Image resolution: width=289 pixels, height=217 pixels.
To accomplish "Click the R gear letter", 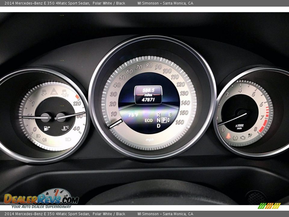I will [x=158, y=115].
